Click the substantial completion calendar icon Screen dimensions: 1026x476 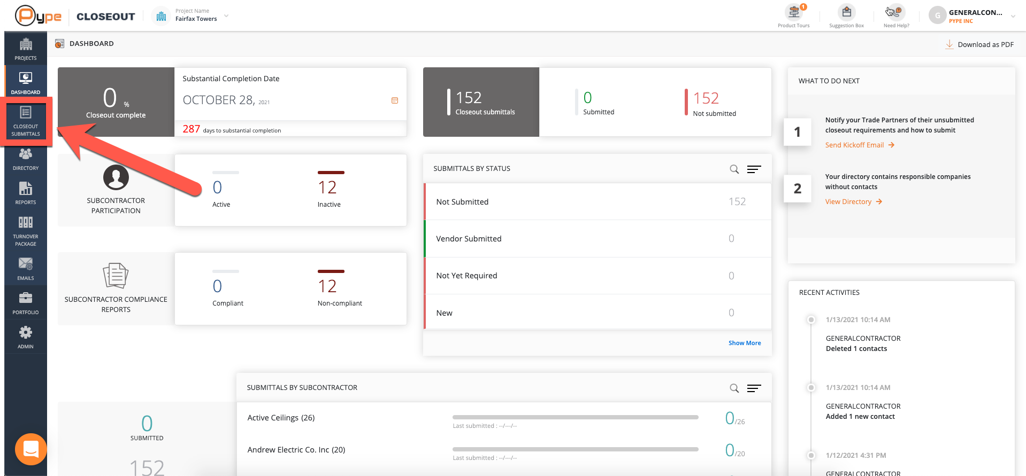[395, 100]
